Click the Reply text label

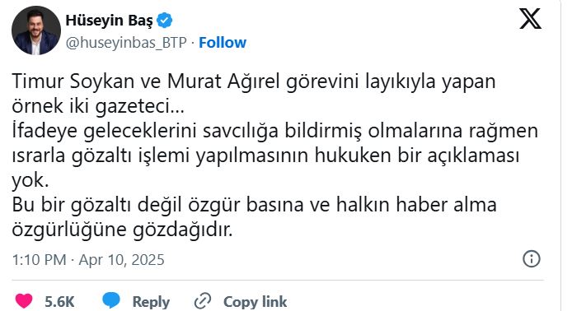click(151, 302)
